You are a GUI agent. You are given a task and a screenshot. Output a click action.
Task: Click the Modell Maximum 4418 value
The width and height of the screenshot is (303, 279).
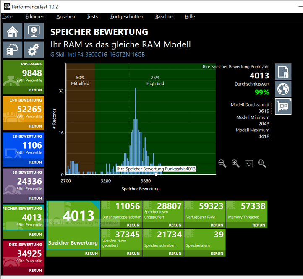tap(264, 136)
